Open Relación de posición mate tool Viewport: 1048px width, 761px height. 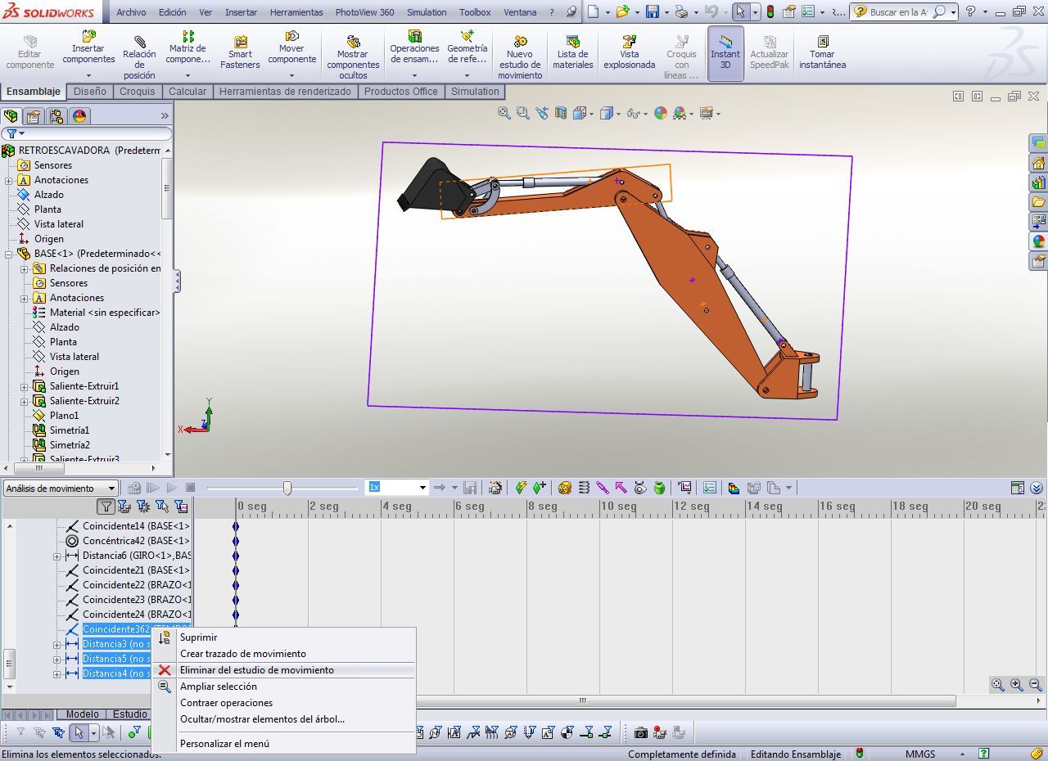click(139, 56)
